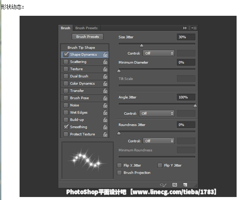This screenshot has width=240, height=200.
Task: Toggle the Texture lock icon
Action: click(x=105, y=69)
